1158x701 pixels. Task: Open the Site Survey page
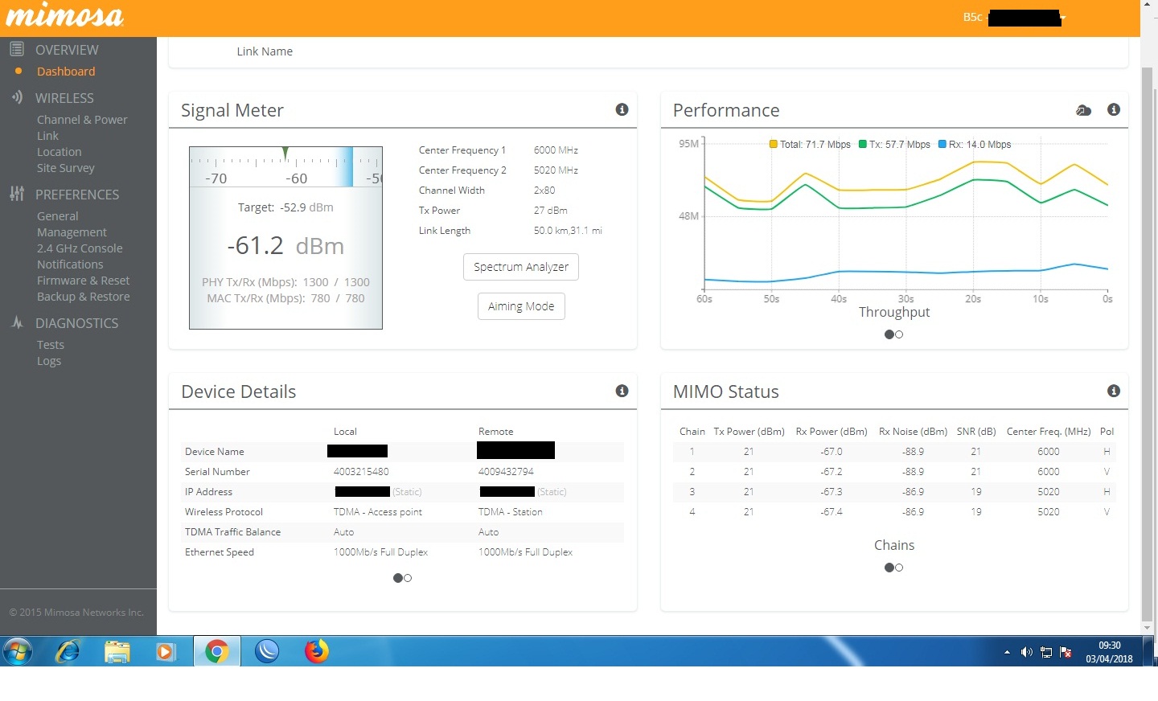[66, 168]
